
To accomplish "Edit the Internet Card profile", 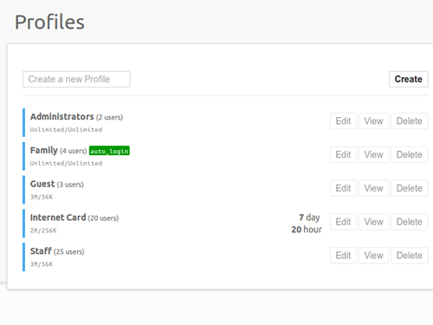I will [343, 222].
